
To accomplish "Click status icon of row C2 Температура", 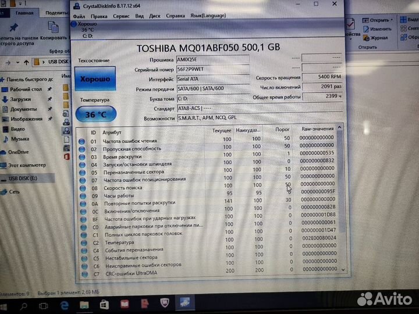I will 84,243.
